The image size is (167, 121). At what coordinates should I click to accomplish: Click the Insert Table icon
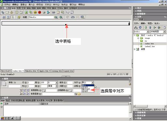(x=17, y=12)
